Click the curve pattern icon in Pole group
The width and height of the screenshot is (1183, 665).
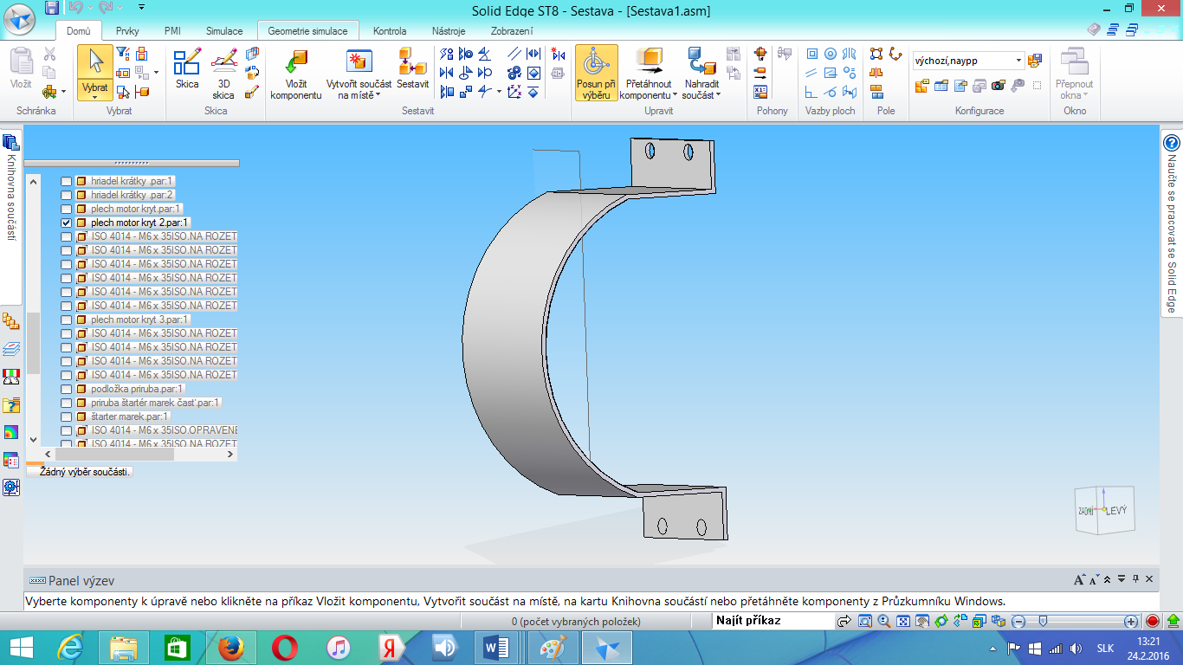(895, 54)
